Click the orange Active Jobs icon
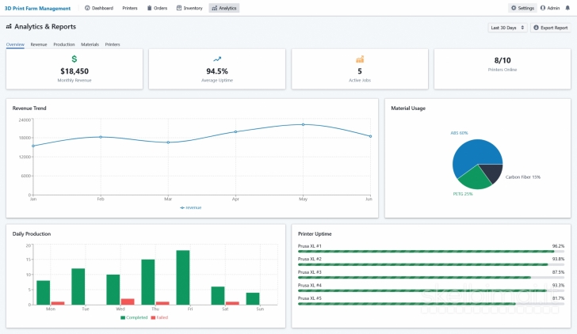The height and width of the screenshot is (334, 577). point(360,59)
